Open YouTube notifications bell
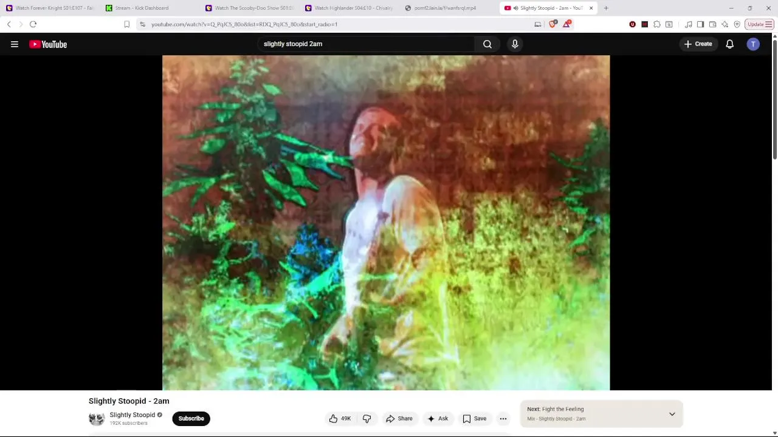The height and width of the screenshot is (437, 778). 729,44
